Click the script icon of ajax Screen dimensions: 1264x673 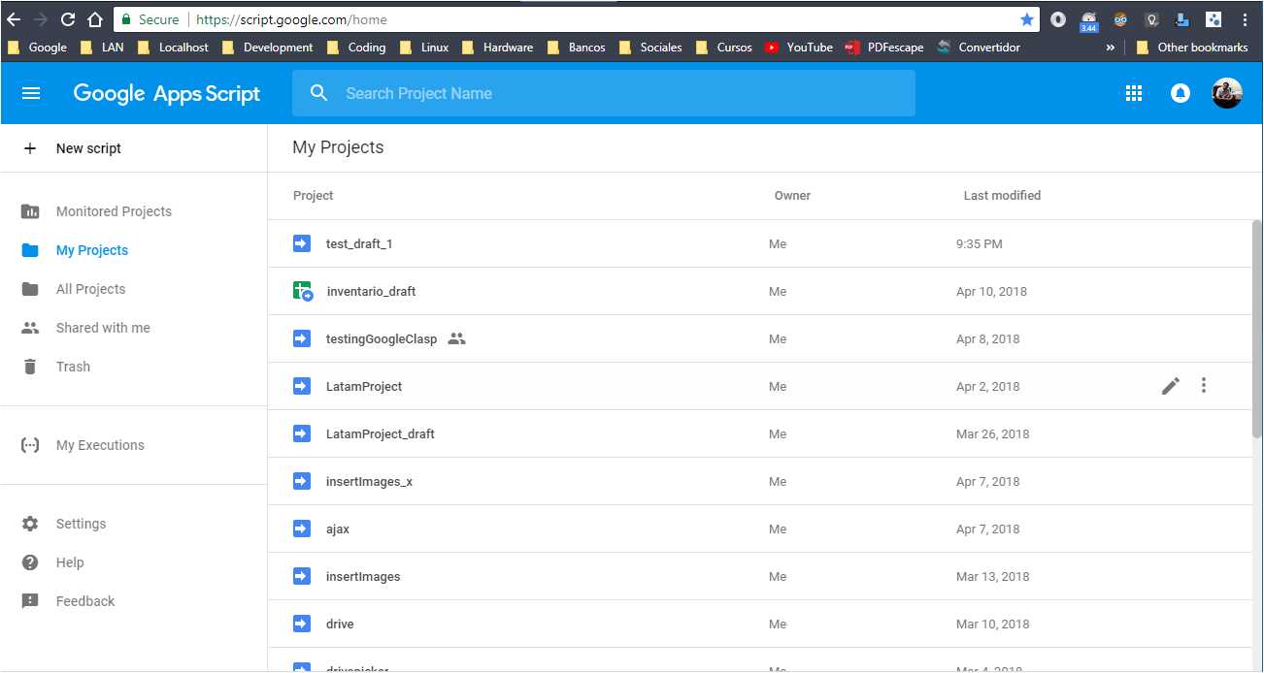point(302,529)
